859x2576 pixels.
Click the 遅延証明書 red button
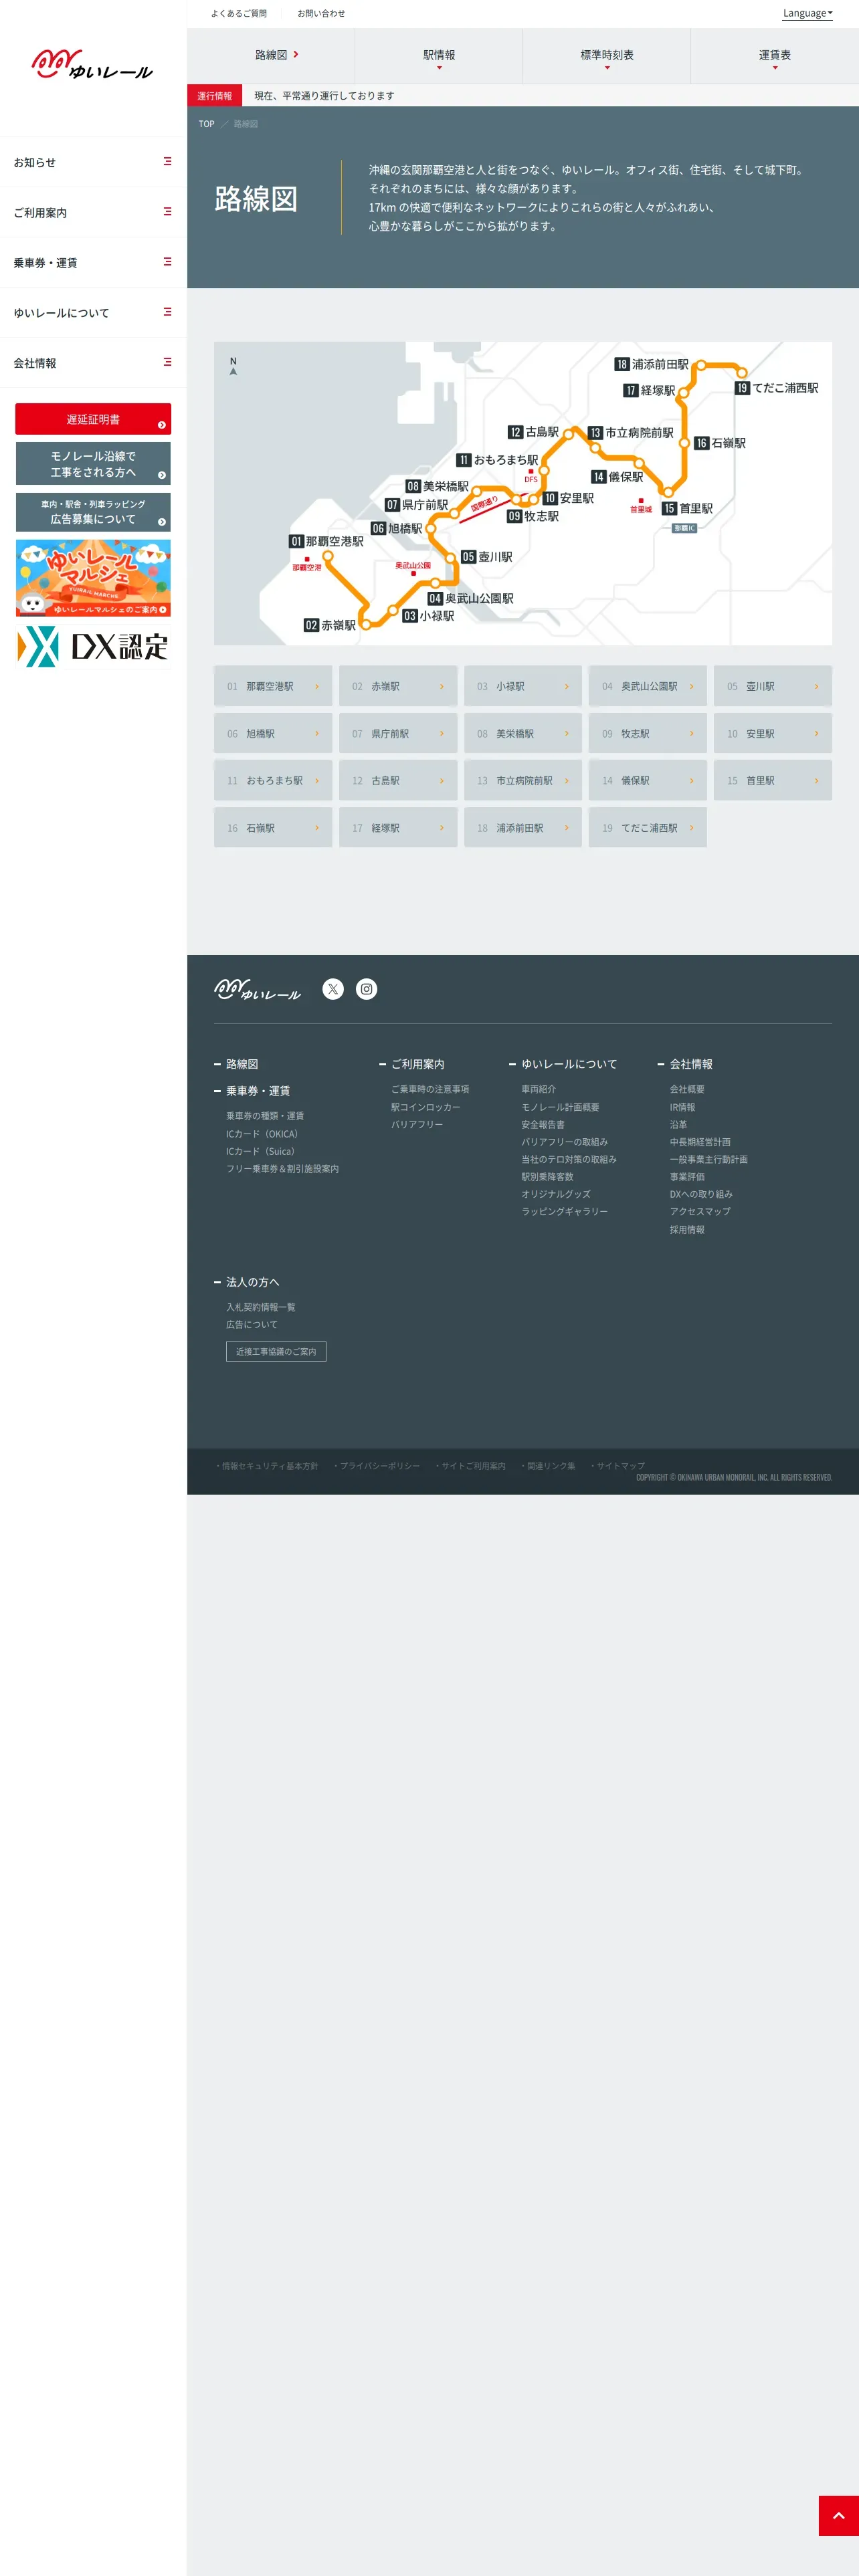(x=93, y=419)
